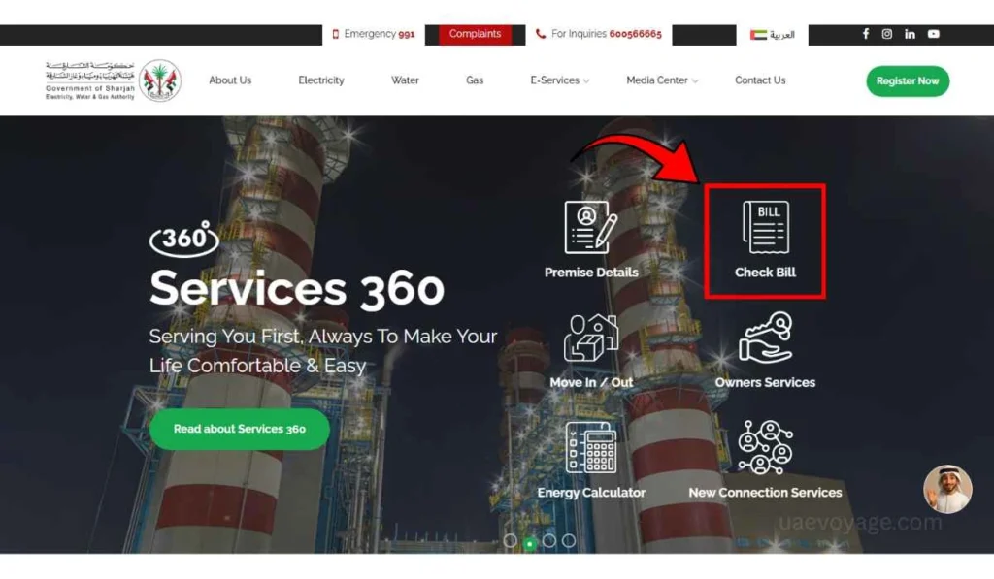Click the Sharjah government logo
The width and height of the screenshot is (994, 579).
coord(114,80)
